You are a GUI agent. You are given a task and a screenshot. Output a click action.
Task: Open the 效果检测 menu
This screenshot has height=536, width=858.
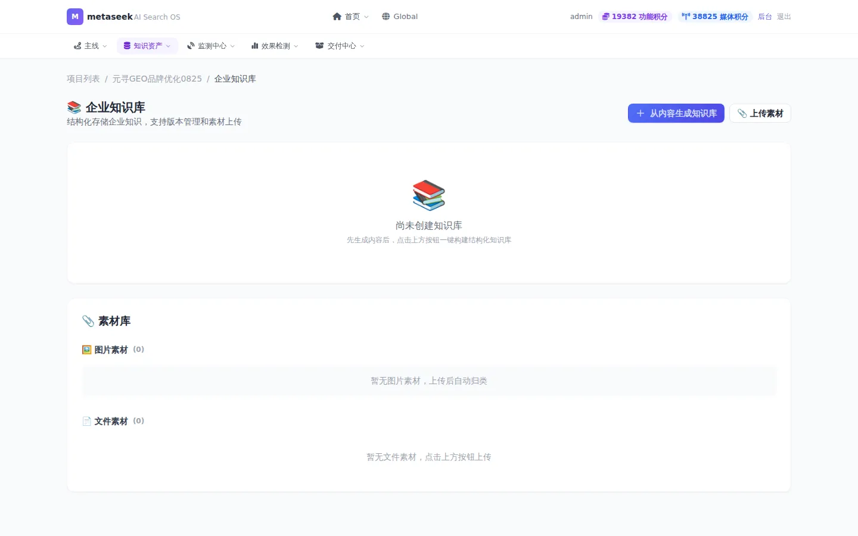pyautogui.click(x=275, y=46)
